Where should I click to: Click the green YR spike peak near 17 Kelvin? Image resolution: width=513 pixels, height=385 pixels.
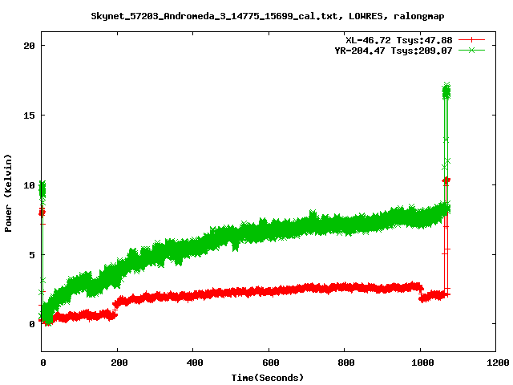446,91
